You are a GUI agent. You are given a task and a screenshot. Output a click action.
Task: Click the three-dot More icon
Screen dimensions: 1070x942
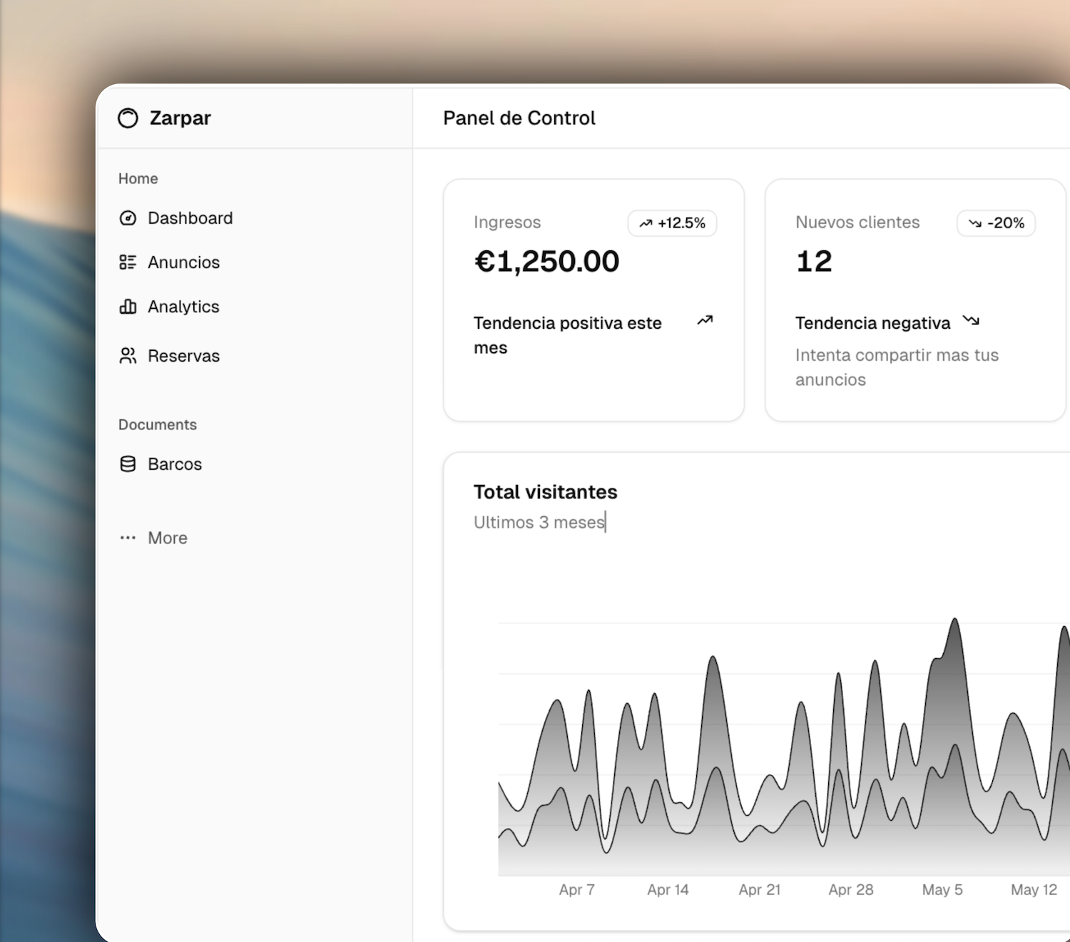pos(128,538)
